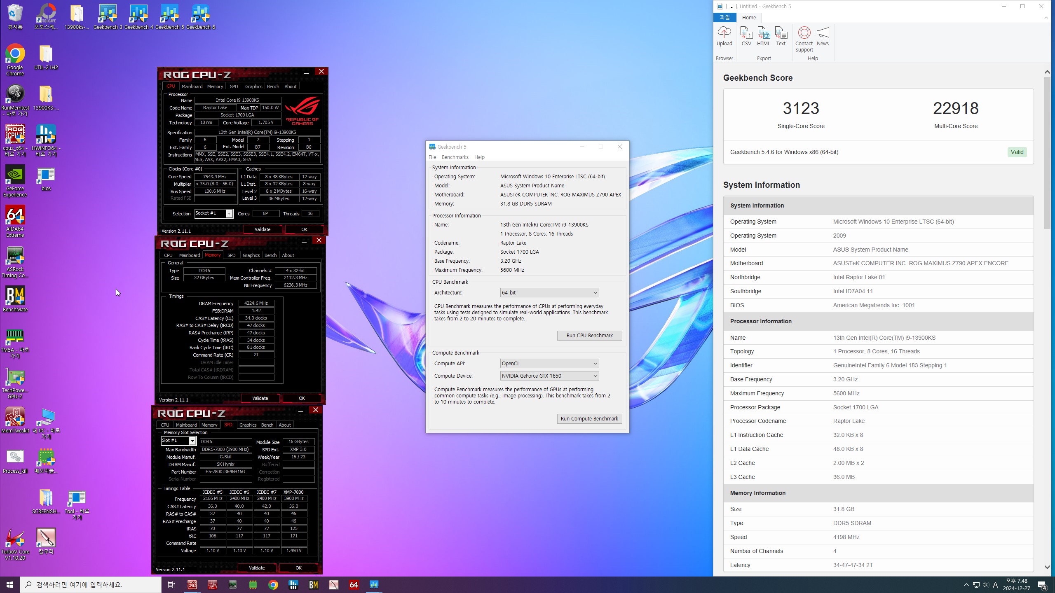Open the File menu in Geekbench 5
The image size is (1055, 593).
(x=432, y=157)
